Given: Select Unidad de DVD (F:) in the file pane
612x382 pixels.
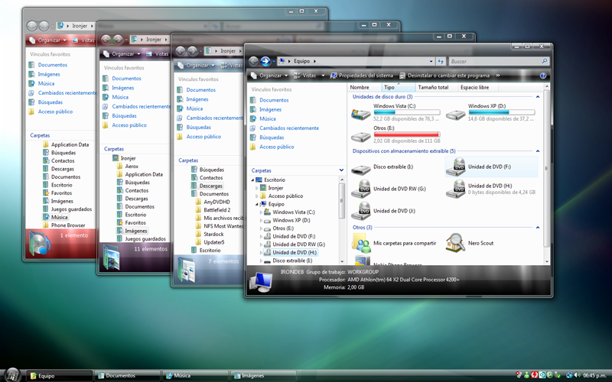Looking at the screenshot, I should click(491, 167).
